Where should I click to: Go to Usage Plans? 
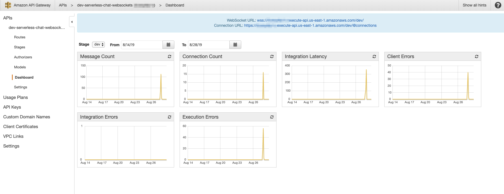click(x=15, y=97)
